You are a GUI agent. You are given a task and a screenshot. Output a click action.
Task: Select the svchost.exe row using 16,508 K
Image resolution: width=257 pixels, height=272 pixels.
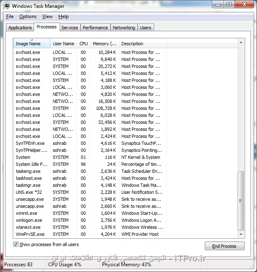(x=90, y=101)
